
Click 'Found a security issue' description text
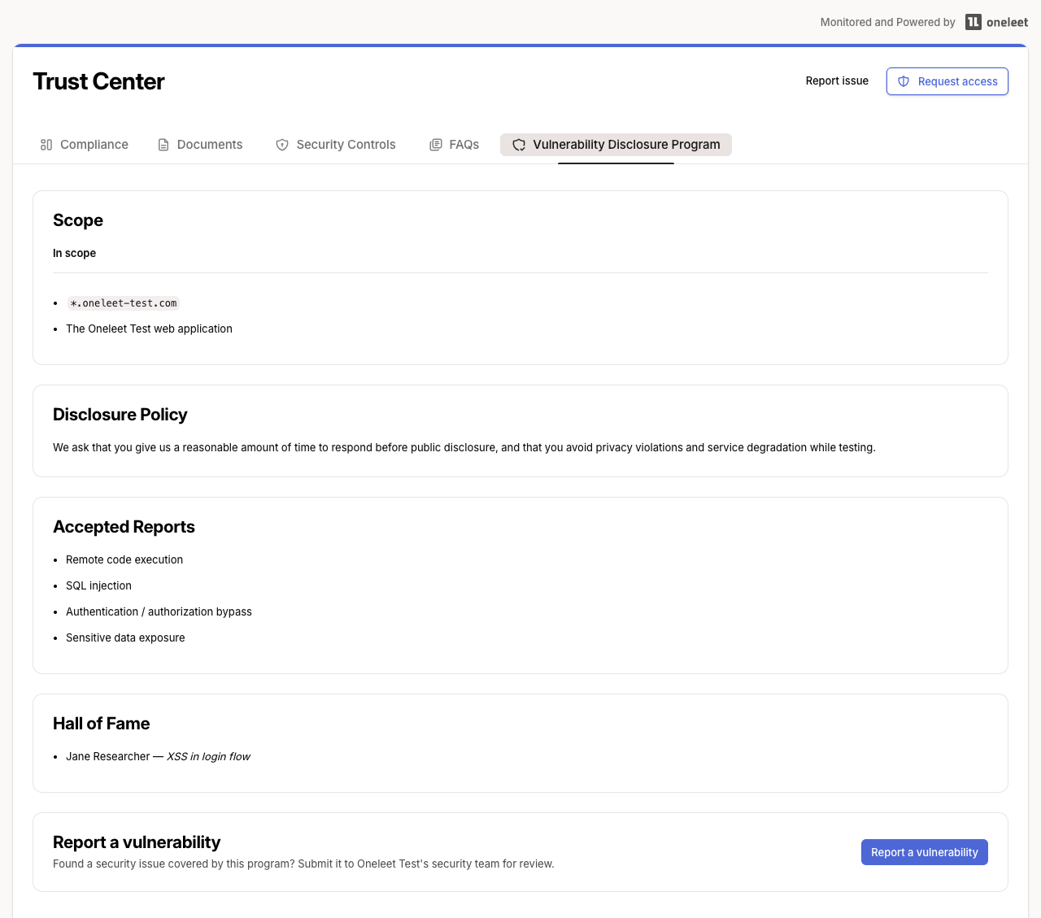303,864
